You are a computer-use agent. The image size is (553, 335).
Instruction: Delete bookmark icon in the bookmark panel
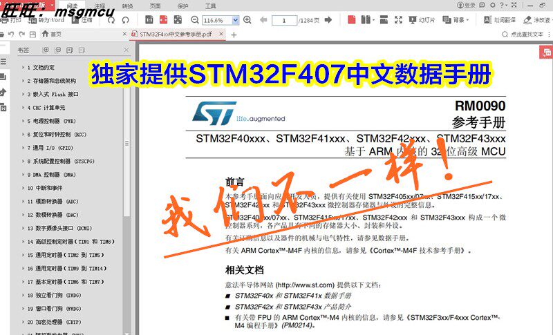(82, 50)
